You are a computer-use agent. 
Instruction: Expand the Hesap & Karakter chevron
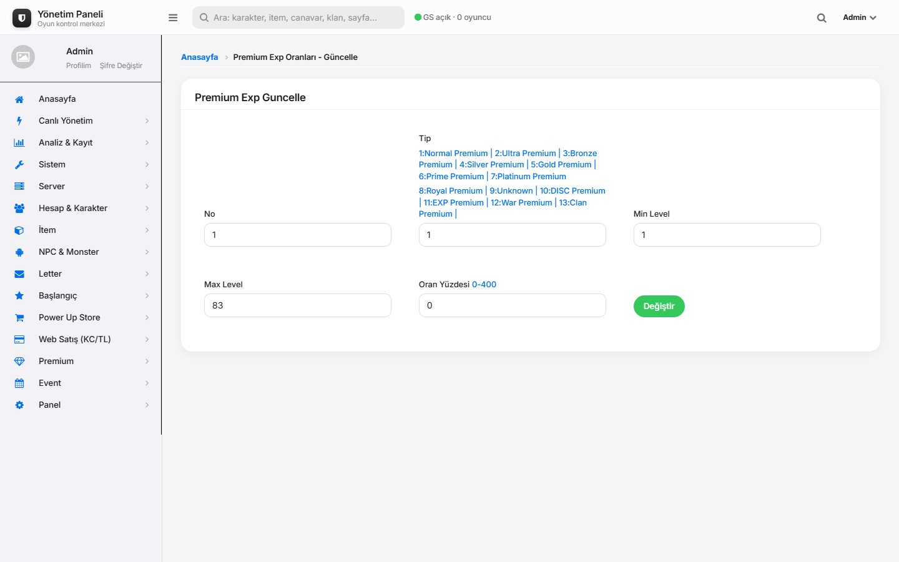pos(147,209)
